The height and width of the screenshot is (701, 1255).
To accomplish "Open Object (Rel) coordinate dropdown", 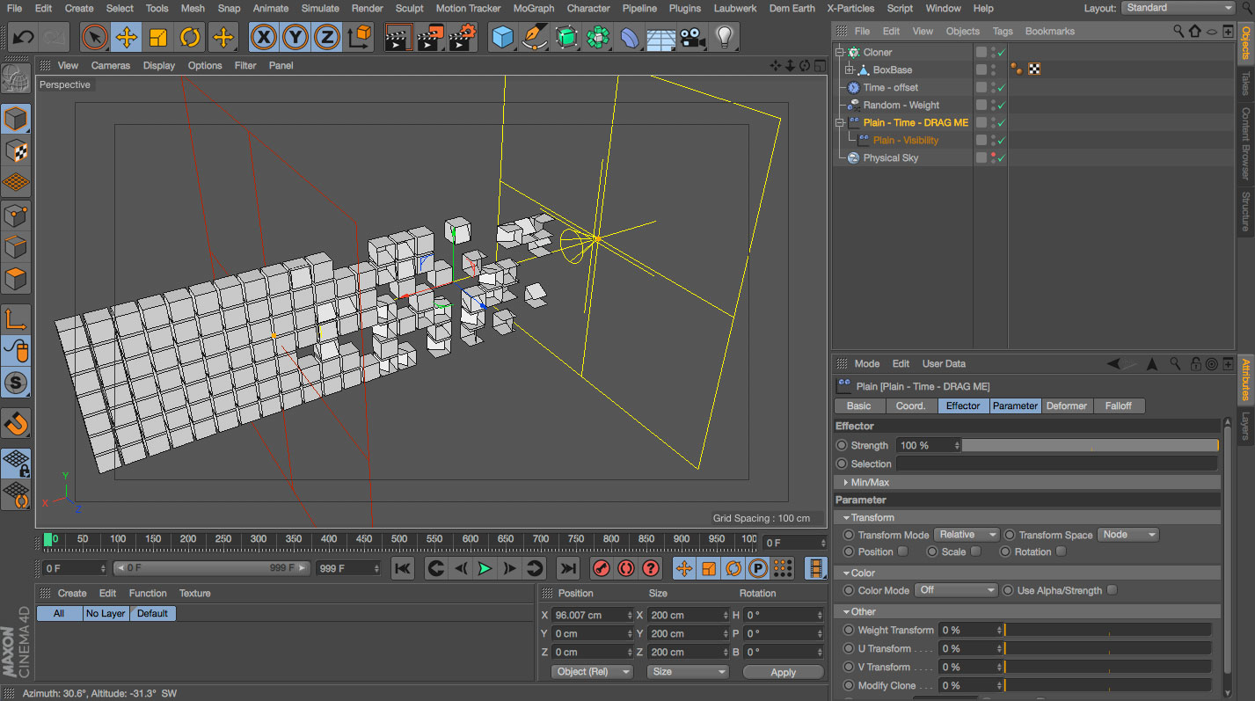I will pyautogui.click(x=593, y=671).
